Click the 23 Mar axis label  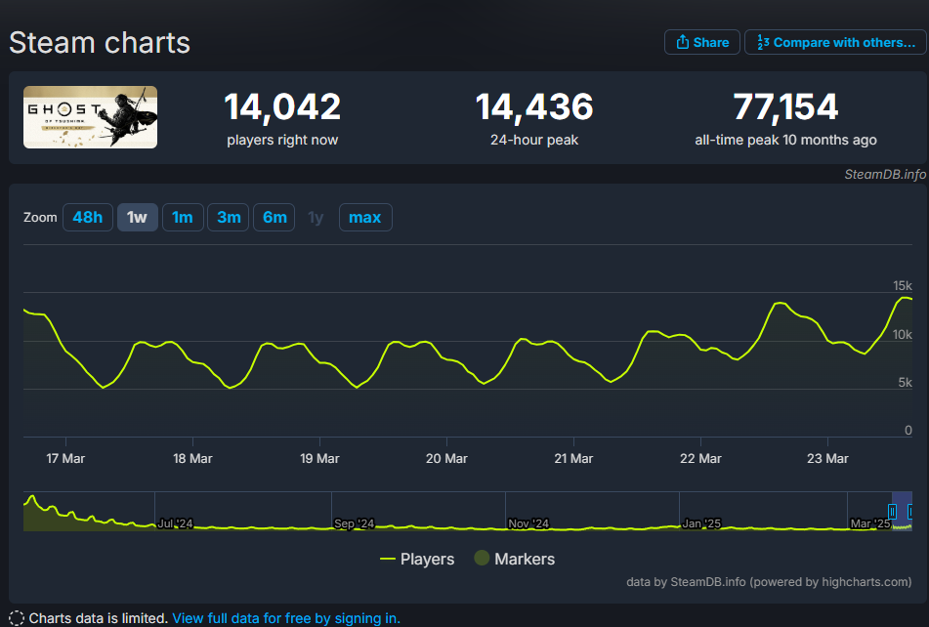click(x=827, y=458)
